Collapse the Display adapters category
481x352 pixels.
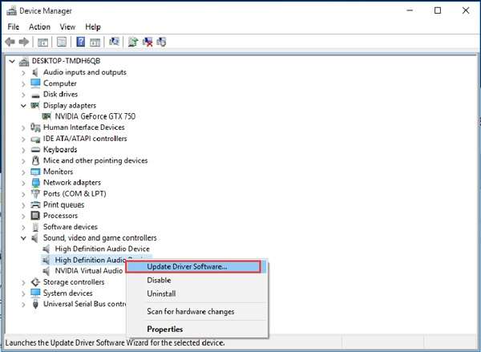pos(23,106)
